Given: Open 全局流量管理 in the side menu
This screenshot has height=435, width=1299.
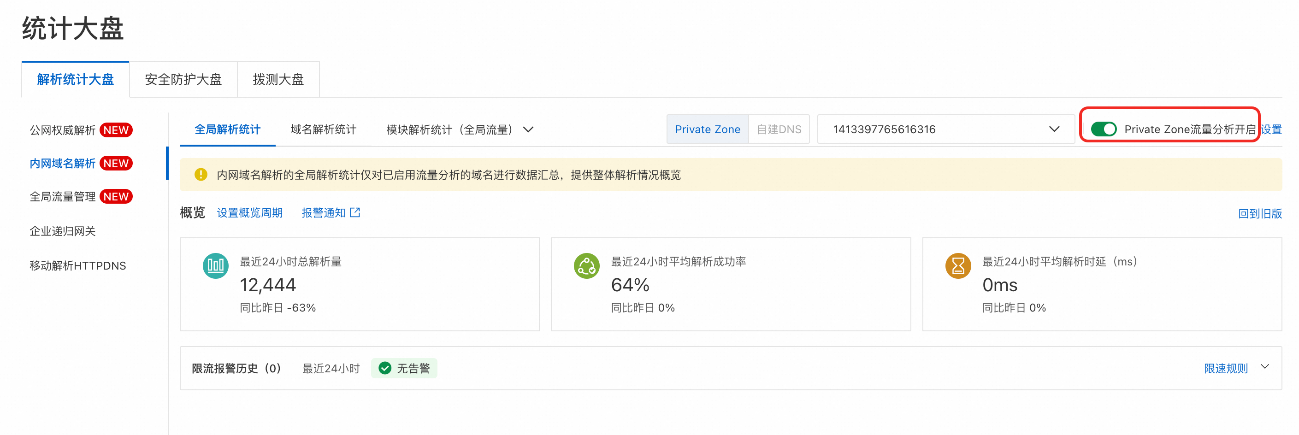Looking at the screenshot, I should pos(63,197).
